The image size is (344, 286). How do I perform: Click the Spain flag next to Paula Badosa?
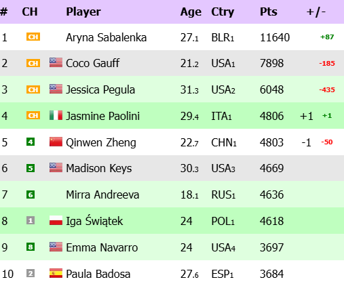click(x=56, y=273)
